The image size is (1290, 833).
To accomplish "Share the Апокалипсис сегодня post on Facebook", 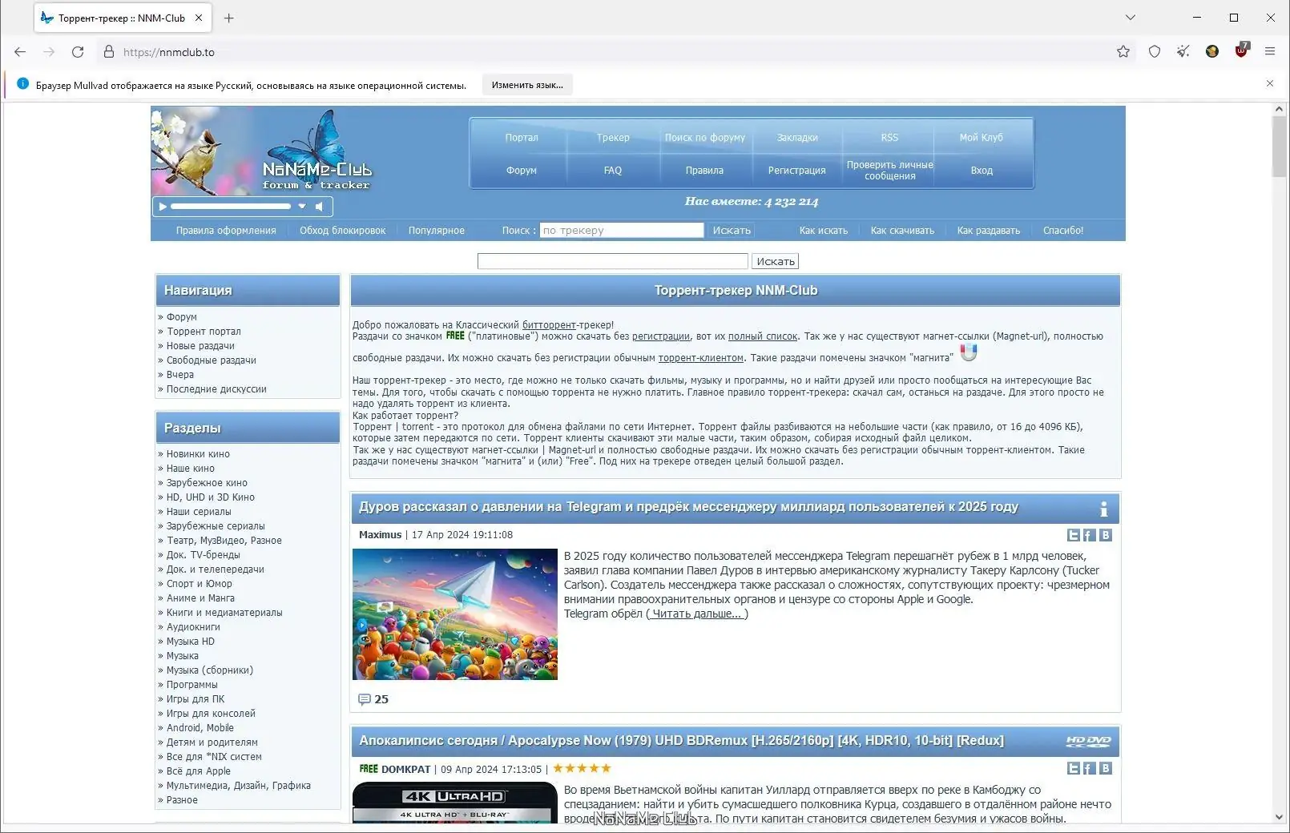I will click(x=1090, y=768).
